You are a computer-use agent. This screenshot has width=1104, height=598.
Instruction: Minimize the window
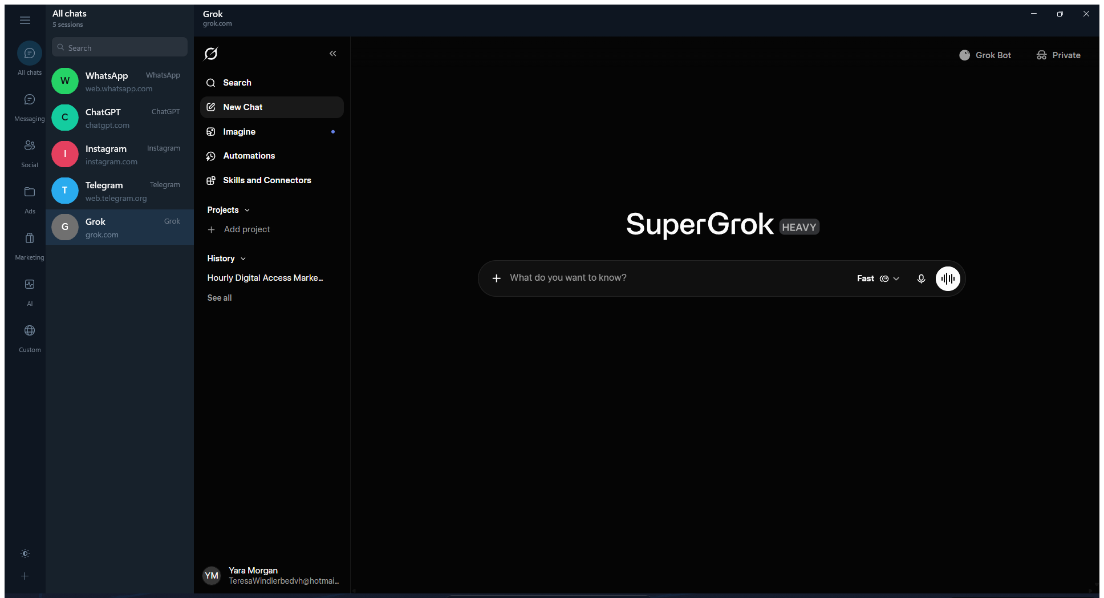click(1034, 14)
